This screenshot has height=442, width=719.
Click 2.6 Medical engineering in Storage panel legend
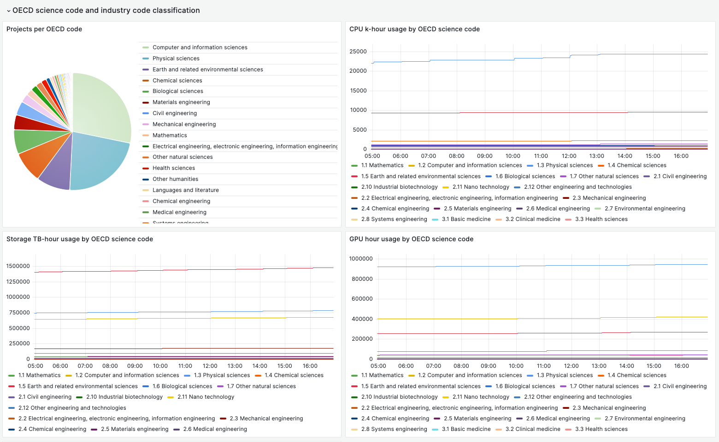pyautogui.click(x=215, y=429)
